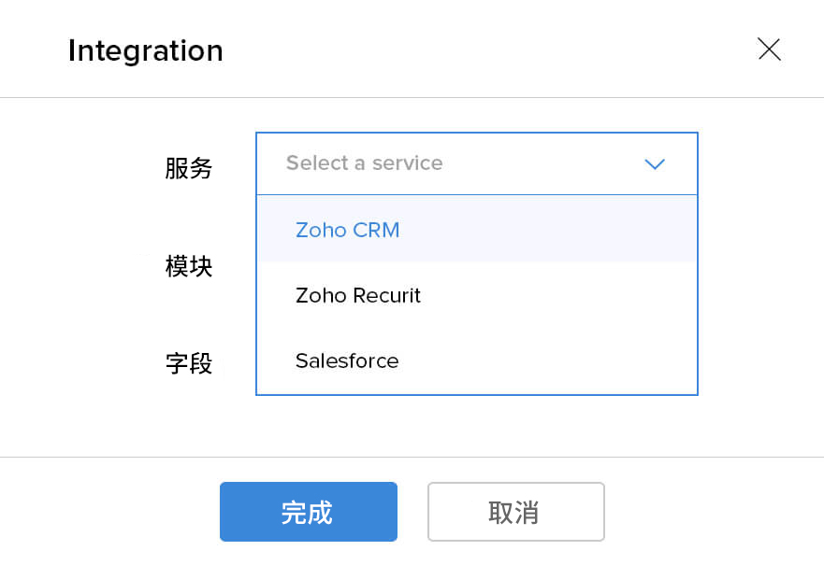Dismiss the dialog via the top-right cross icon

coord(769,49)
